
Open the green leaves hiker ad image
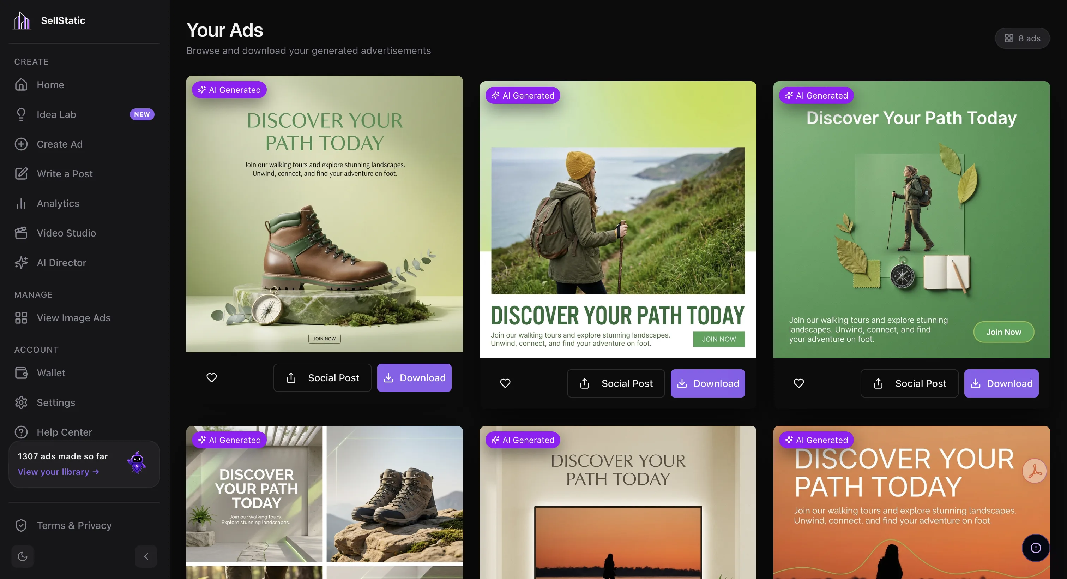911,220
